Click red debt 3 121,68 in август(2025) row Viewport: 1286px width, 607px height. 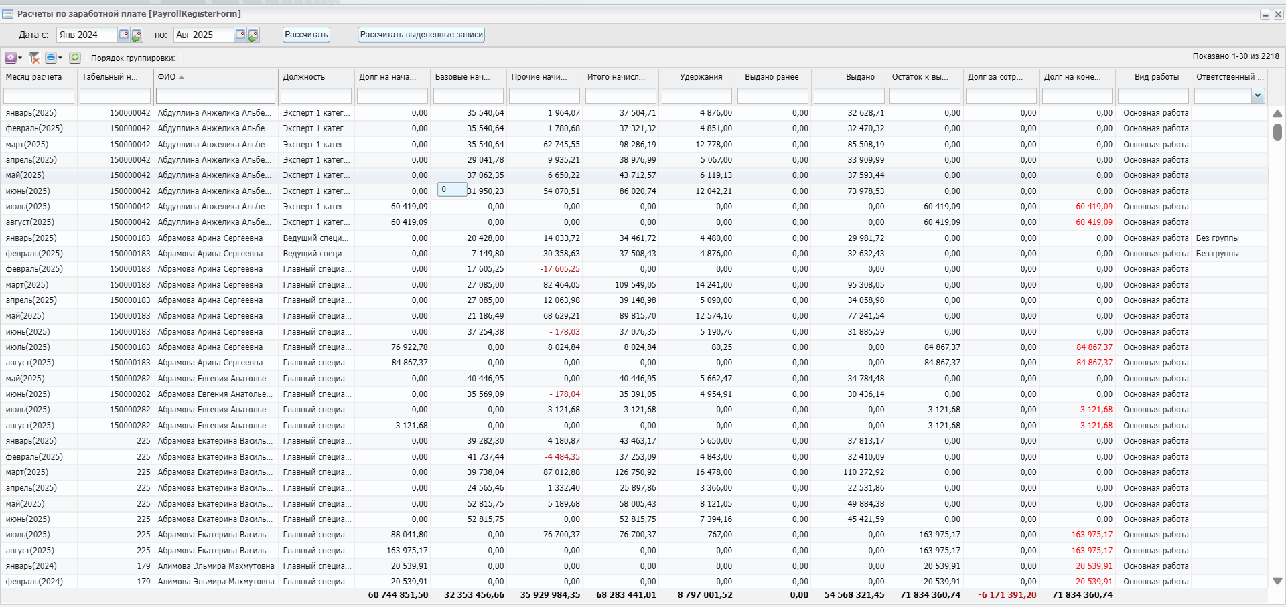coord(1096,426)
